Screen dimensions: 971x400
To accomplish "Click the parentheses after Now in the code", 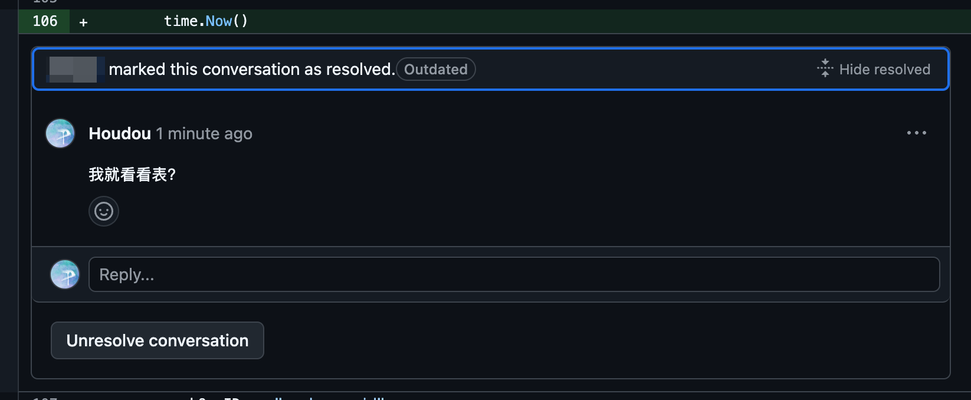I will (x=241, y=21).
